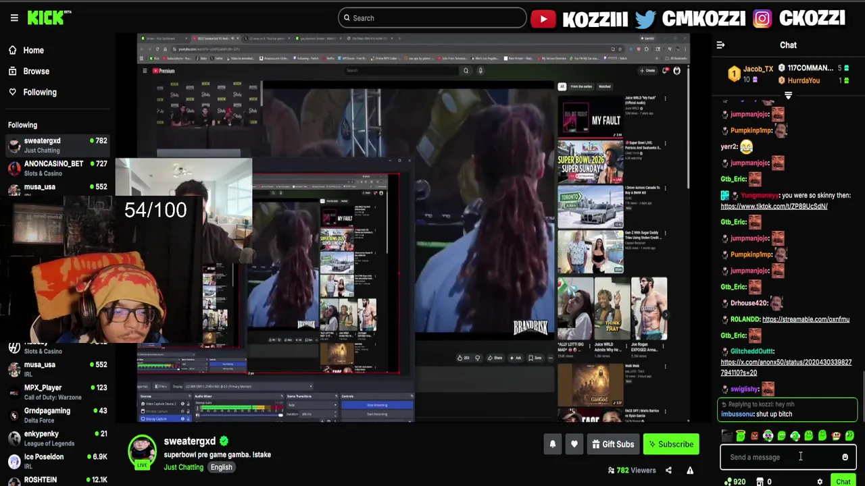The image size is (865, 486).
Task: Click the MPX_Player avatar icon
Action: (14, 392)
